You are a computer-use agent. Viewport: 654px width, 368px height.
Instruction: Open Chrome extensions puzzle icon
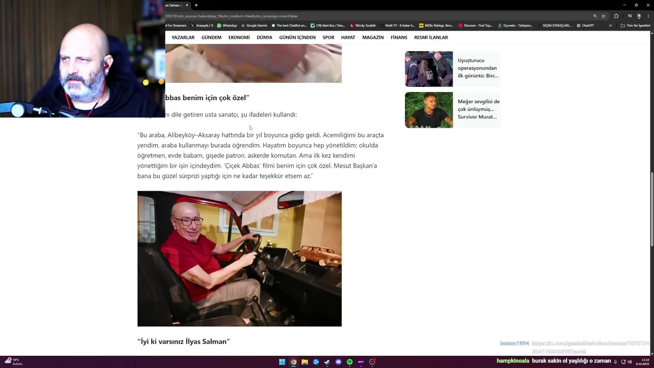click(616, 16)
